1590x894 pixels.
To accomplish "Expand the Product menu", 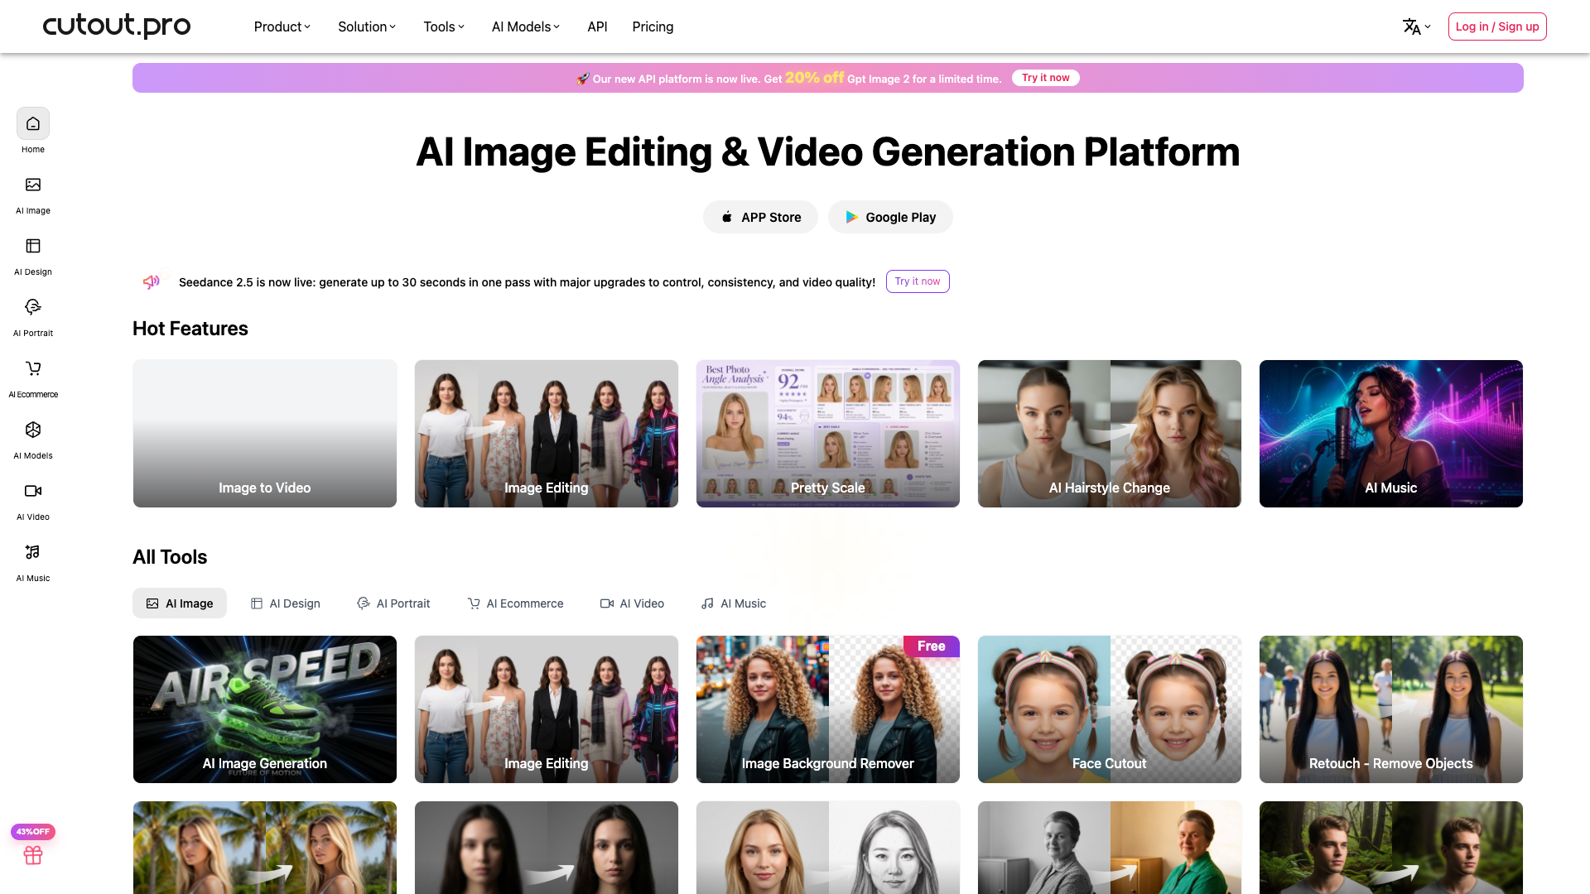I will (282, 26).
